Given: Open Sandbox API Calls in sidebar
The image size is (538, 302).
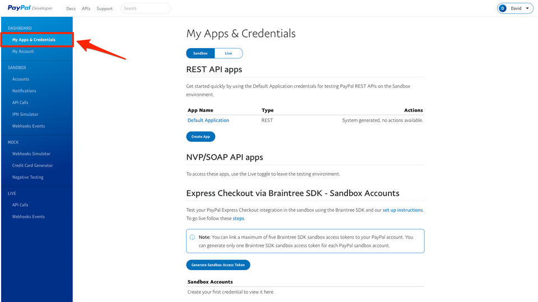Looking at the screenshot, I should coord(20,103).
